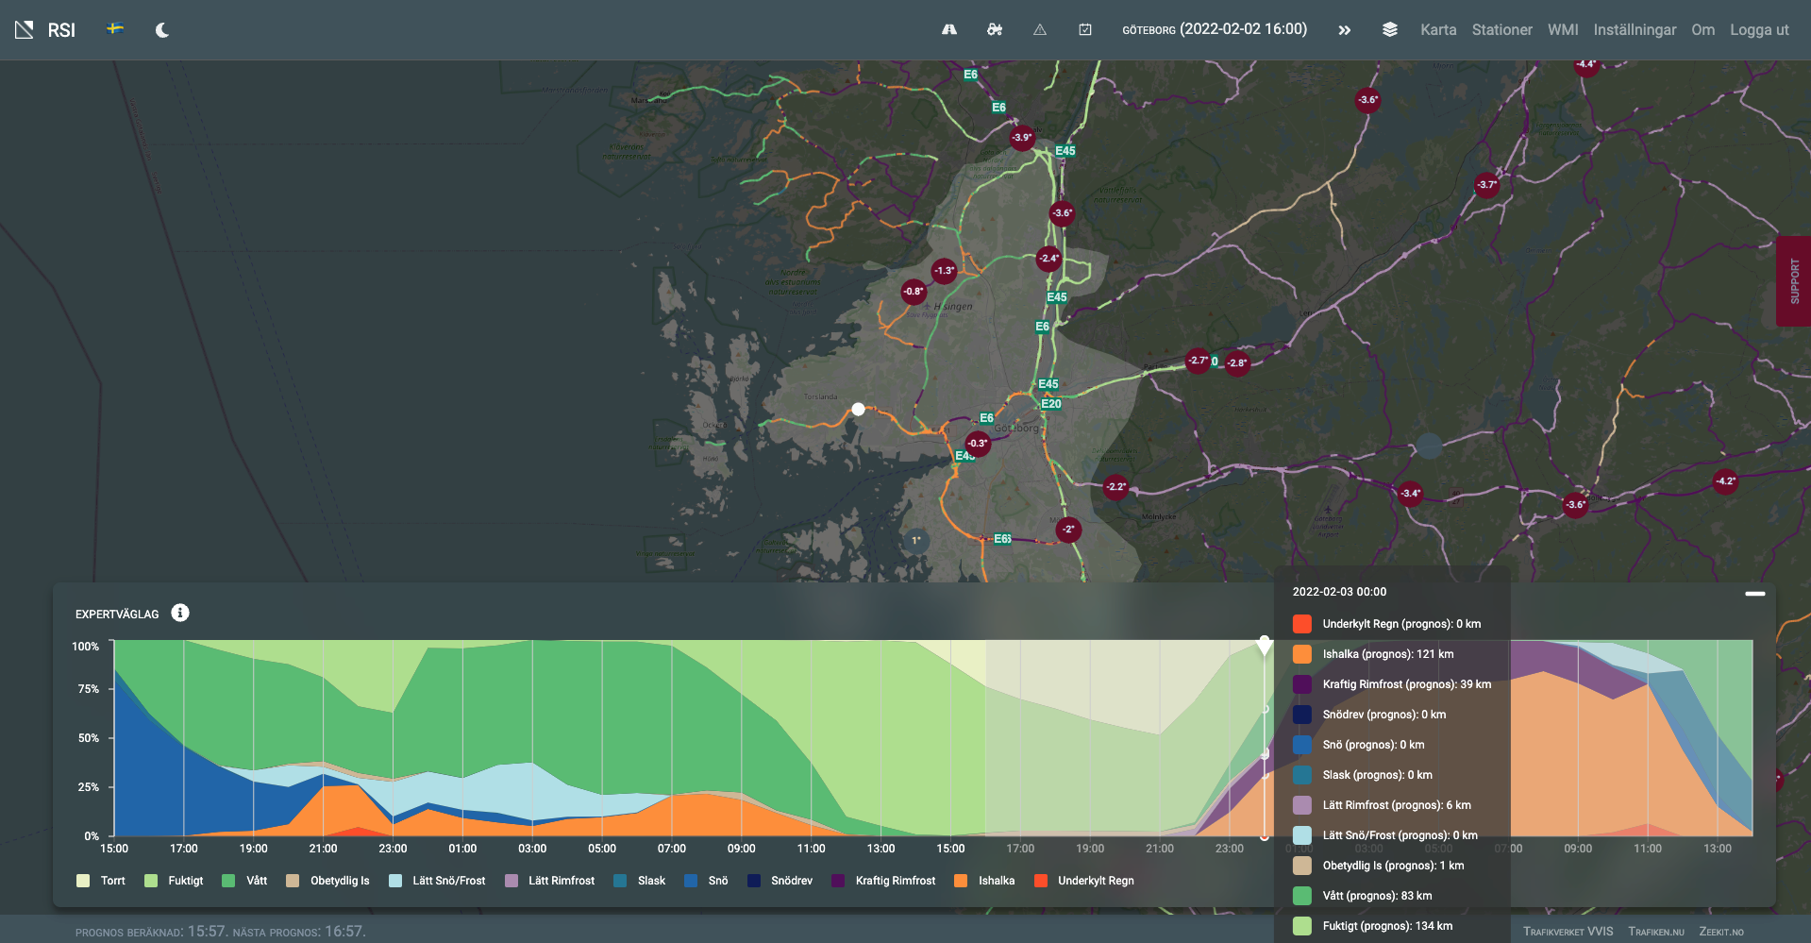This screenshot has width=1811, height=943.
Task: Click the timeline slider handle on chart
Action: tap(1265, 645)
